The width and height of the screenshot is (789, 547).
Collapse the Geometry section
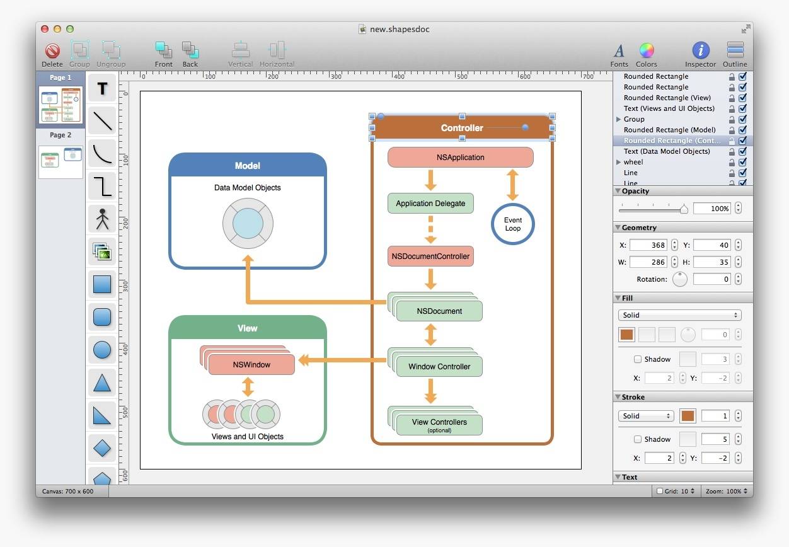click(x=618, y=227)
